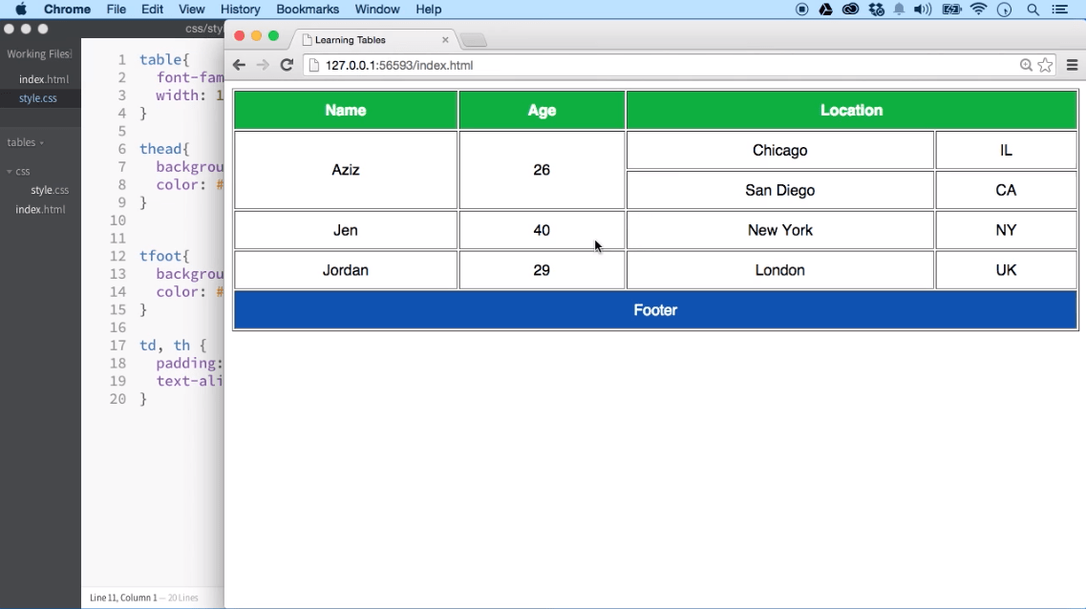Select the Learning Tables browser tab
Viewport: 1086px width, 609px height.
pos(363,41)
